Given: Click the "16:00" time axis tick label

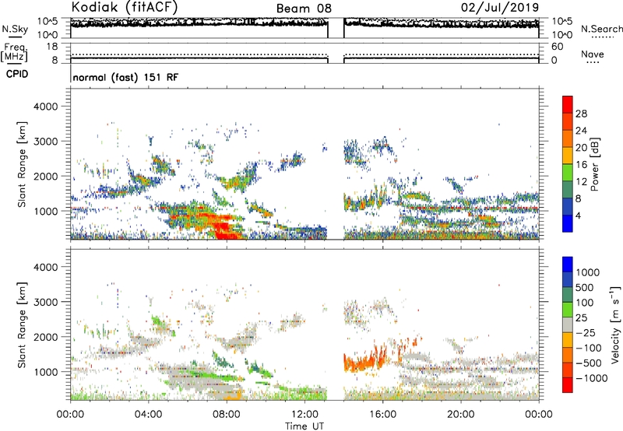Looking at the screenshot, I should (382, 415).
